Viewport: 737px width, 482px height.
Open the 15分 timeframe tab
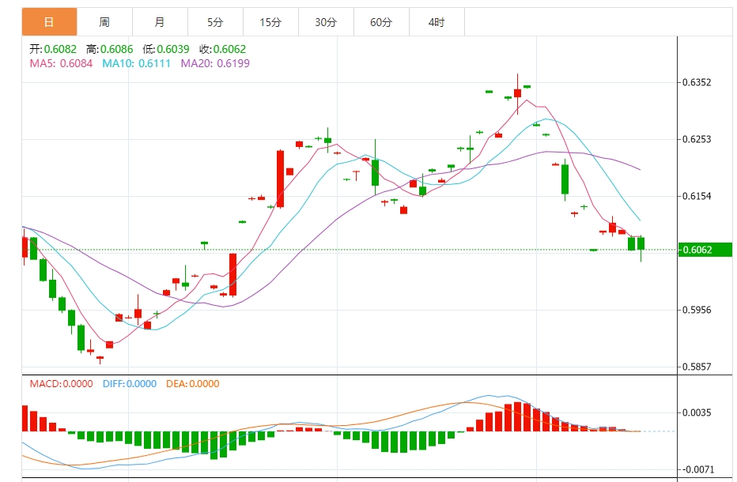tap(270, 22)
